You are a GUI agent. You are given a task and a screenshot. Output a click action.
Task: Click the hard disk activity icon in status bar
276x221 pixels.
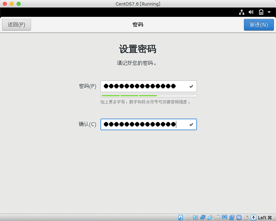pos(180,217)
